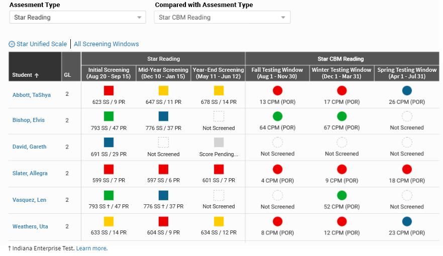443x256 pixels.
Task: Follow the Learn more link
Action: (x=92, y=248)
